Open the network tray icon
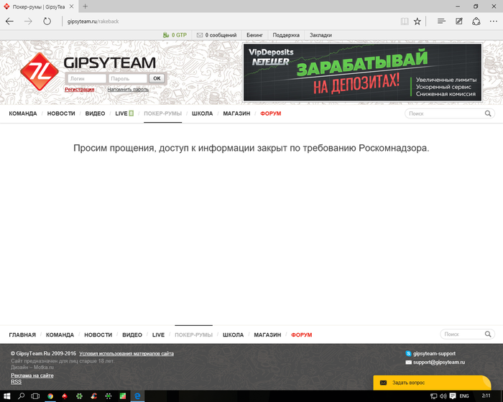 click(x=433, y=396)
